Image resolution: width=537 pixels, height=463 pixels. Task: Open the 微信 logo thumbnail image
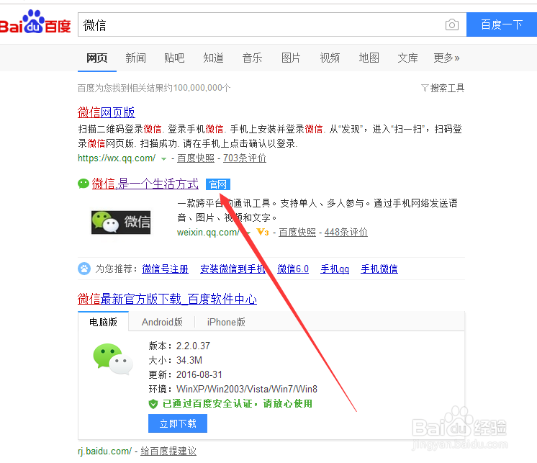coord(120,222)
